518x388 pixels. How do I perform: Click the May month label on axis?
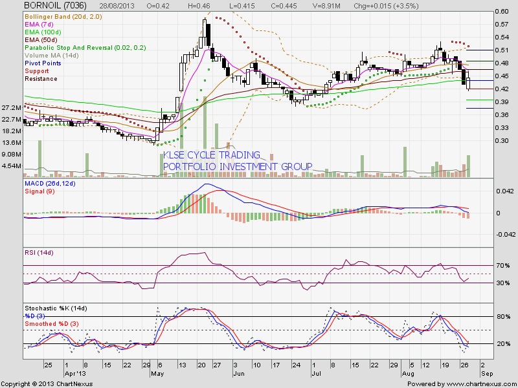pyautogui.click(x=157, y=374)
